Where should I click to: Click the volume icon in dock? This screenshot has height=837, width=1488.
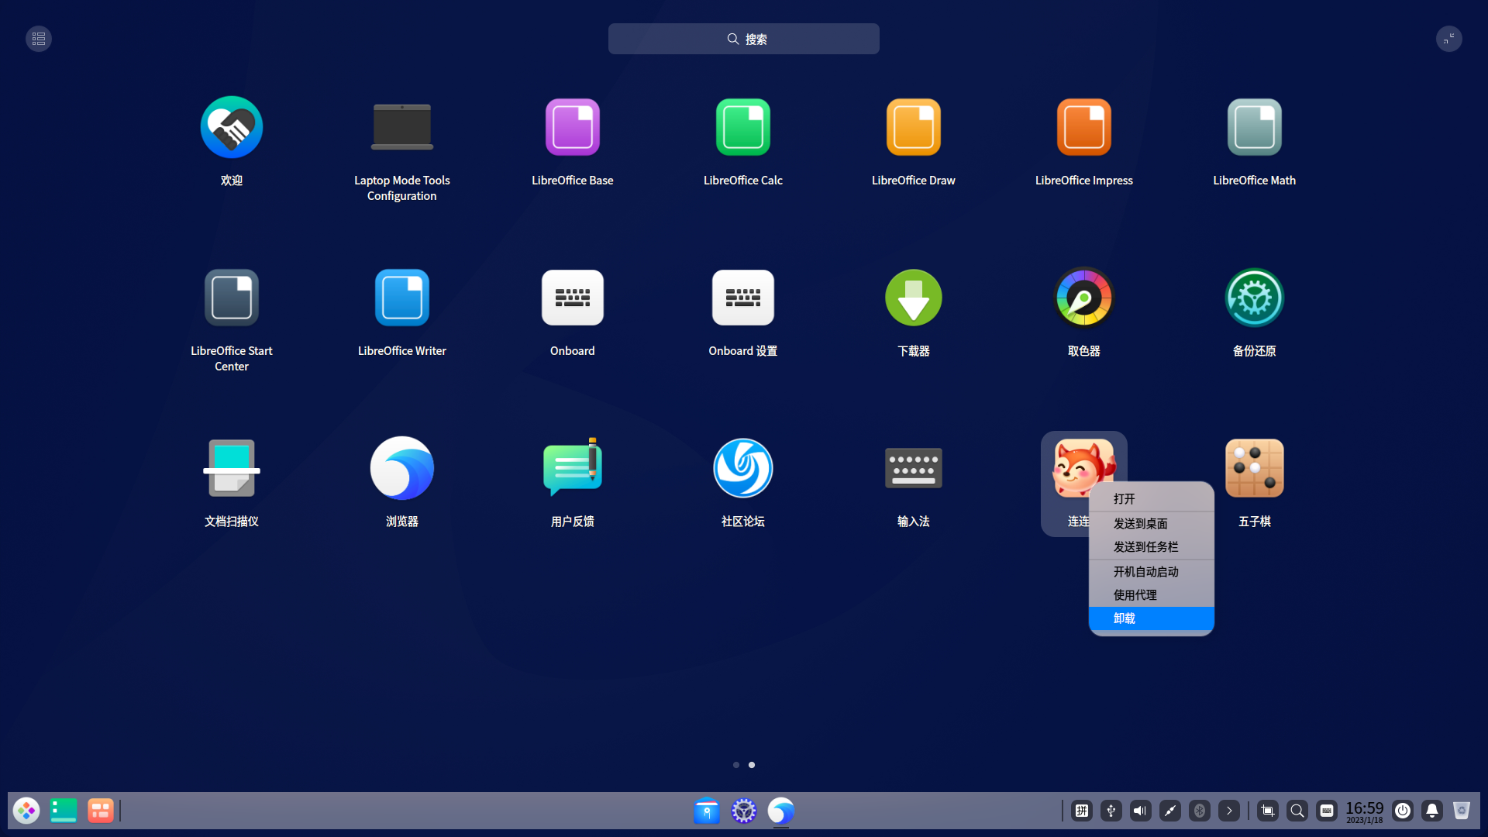click(x=1140, y=811)
